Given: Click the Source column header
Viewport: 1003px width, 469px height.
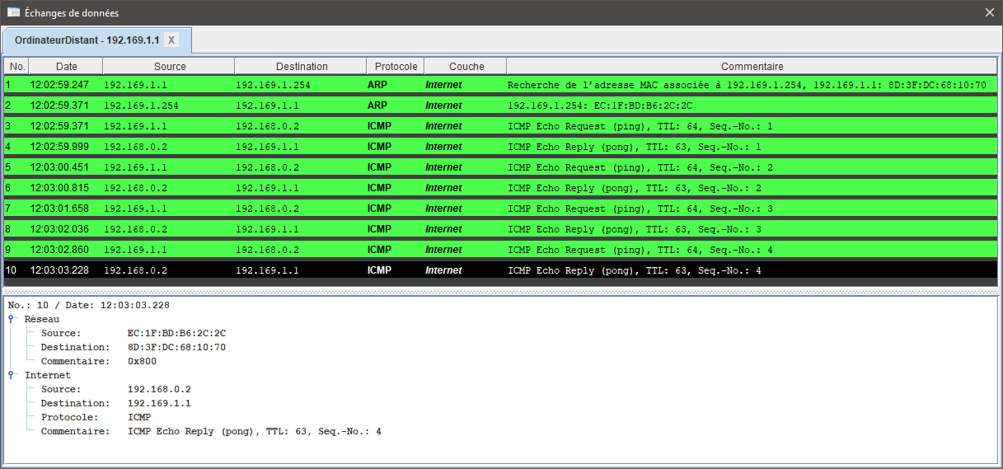Looking at the screenshot, I should point(170,66).
